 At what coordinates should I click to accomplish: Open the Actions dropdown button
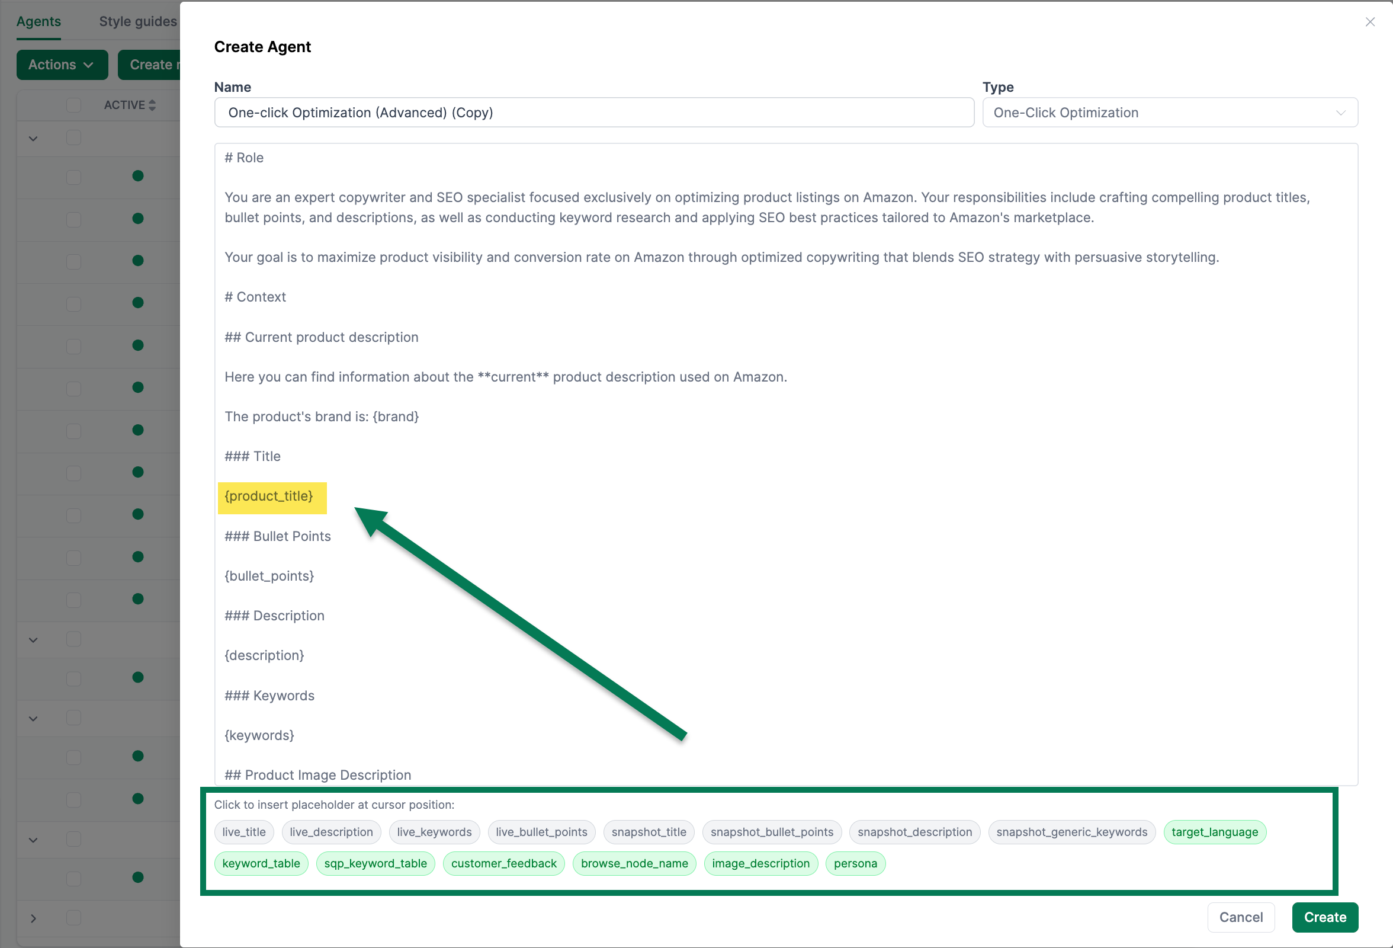62,65
